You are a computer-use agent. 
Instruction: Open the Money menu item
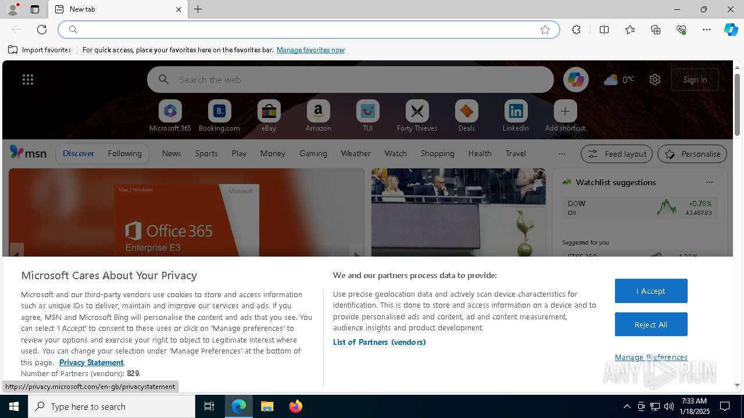[273, 153]
